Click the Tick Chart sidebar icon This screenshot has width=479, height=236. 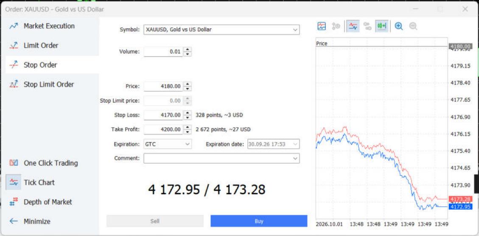pyautogui.click(x=14, y=182)
